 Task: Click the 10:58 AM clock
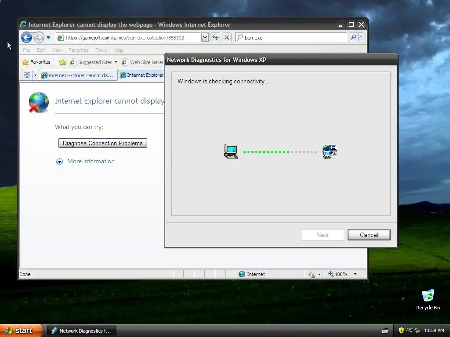click(434, 330)
